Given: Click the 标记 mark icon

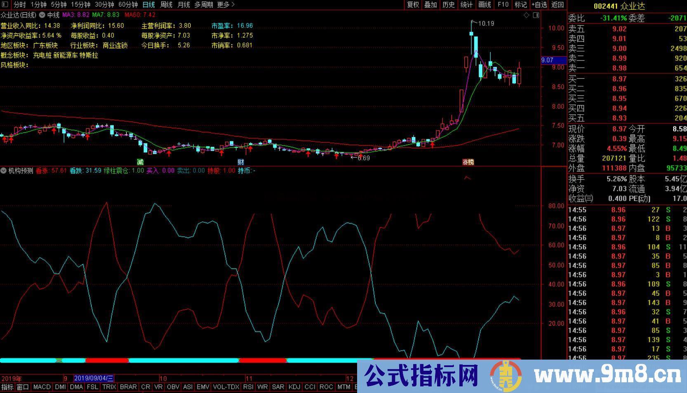Looking at the screenshot, I should pos(520,5).
